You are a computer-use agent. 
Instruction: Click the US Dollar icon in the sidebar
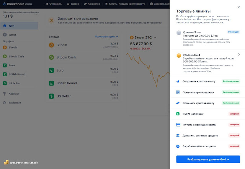pyautogui.click(x=5, y=83)
